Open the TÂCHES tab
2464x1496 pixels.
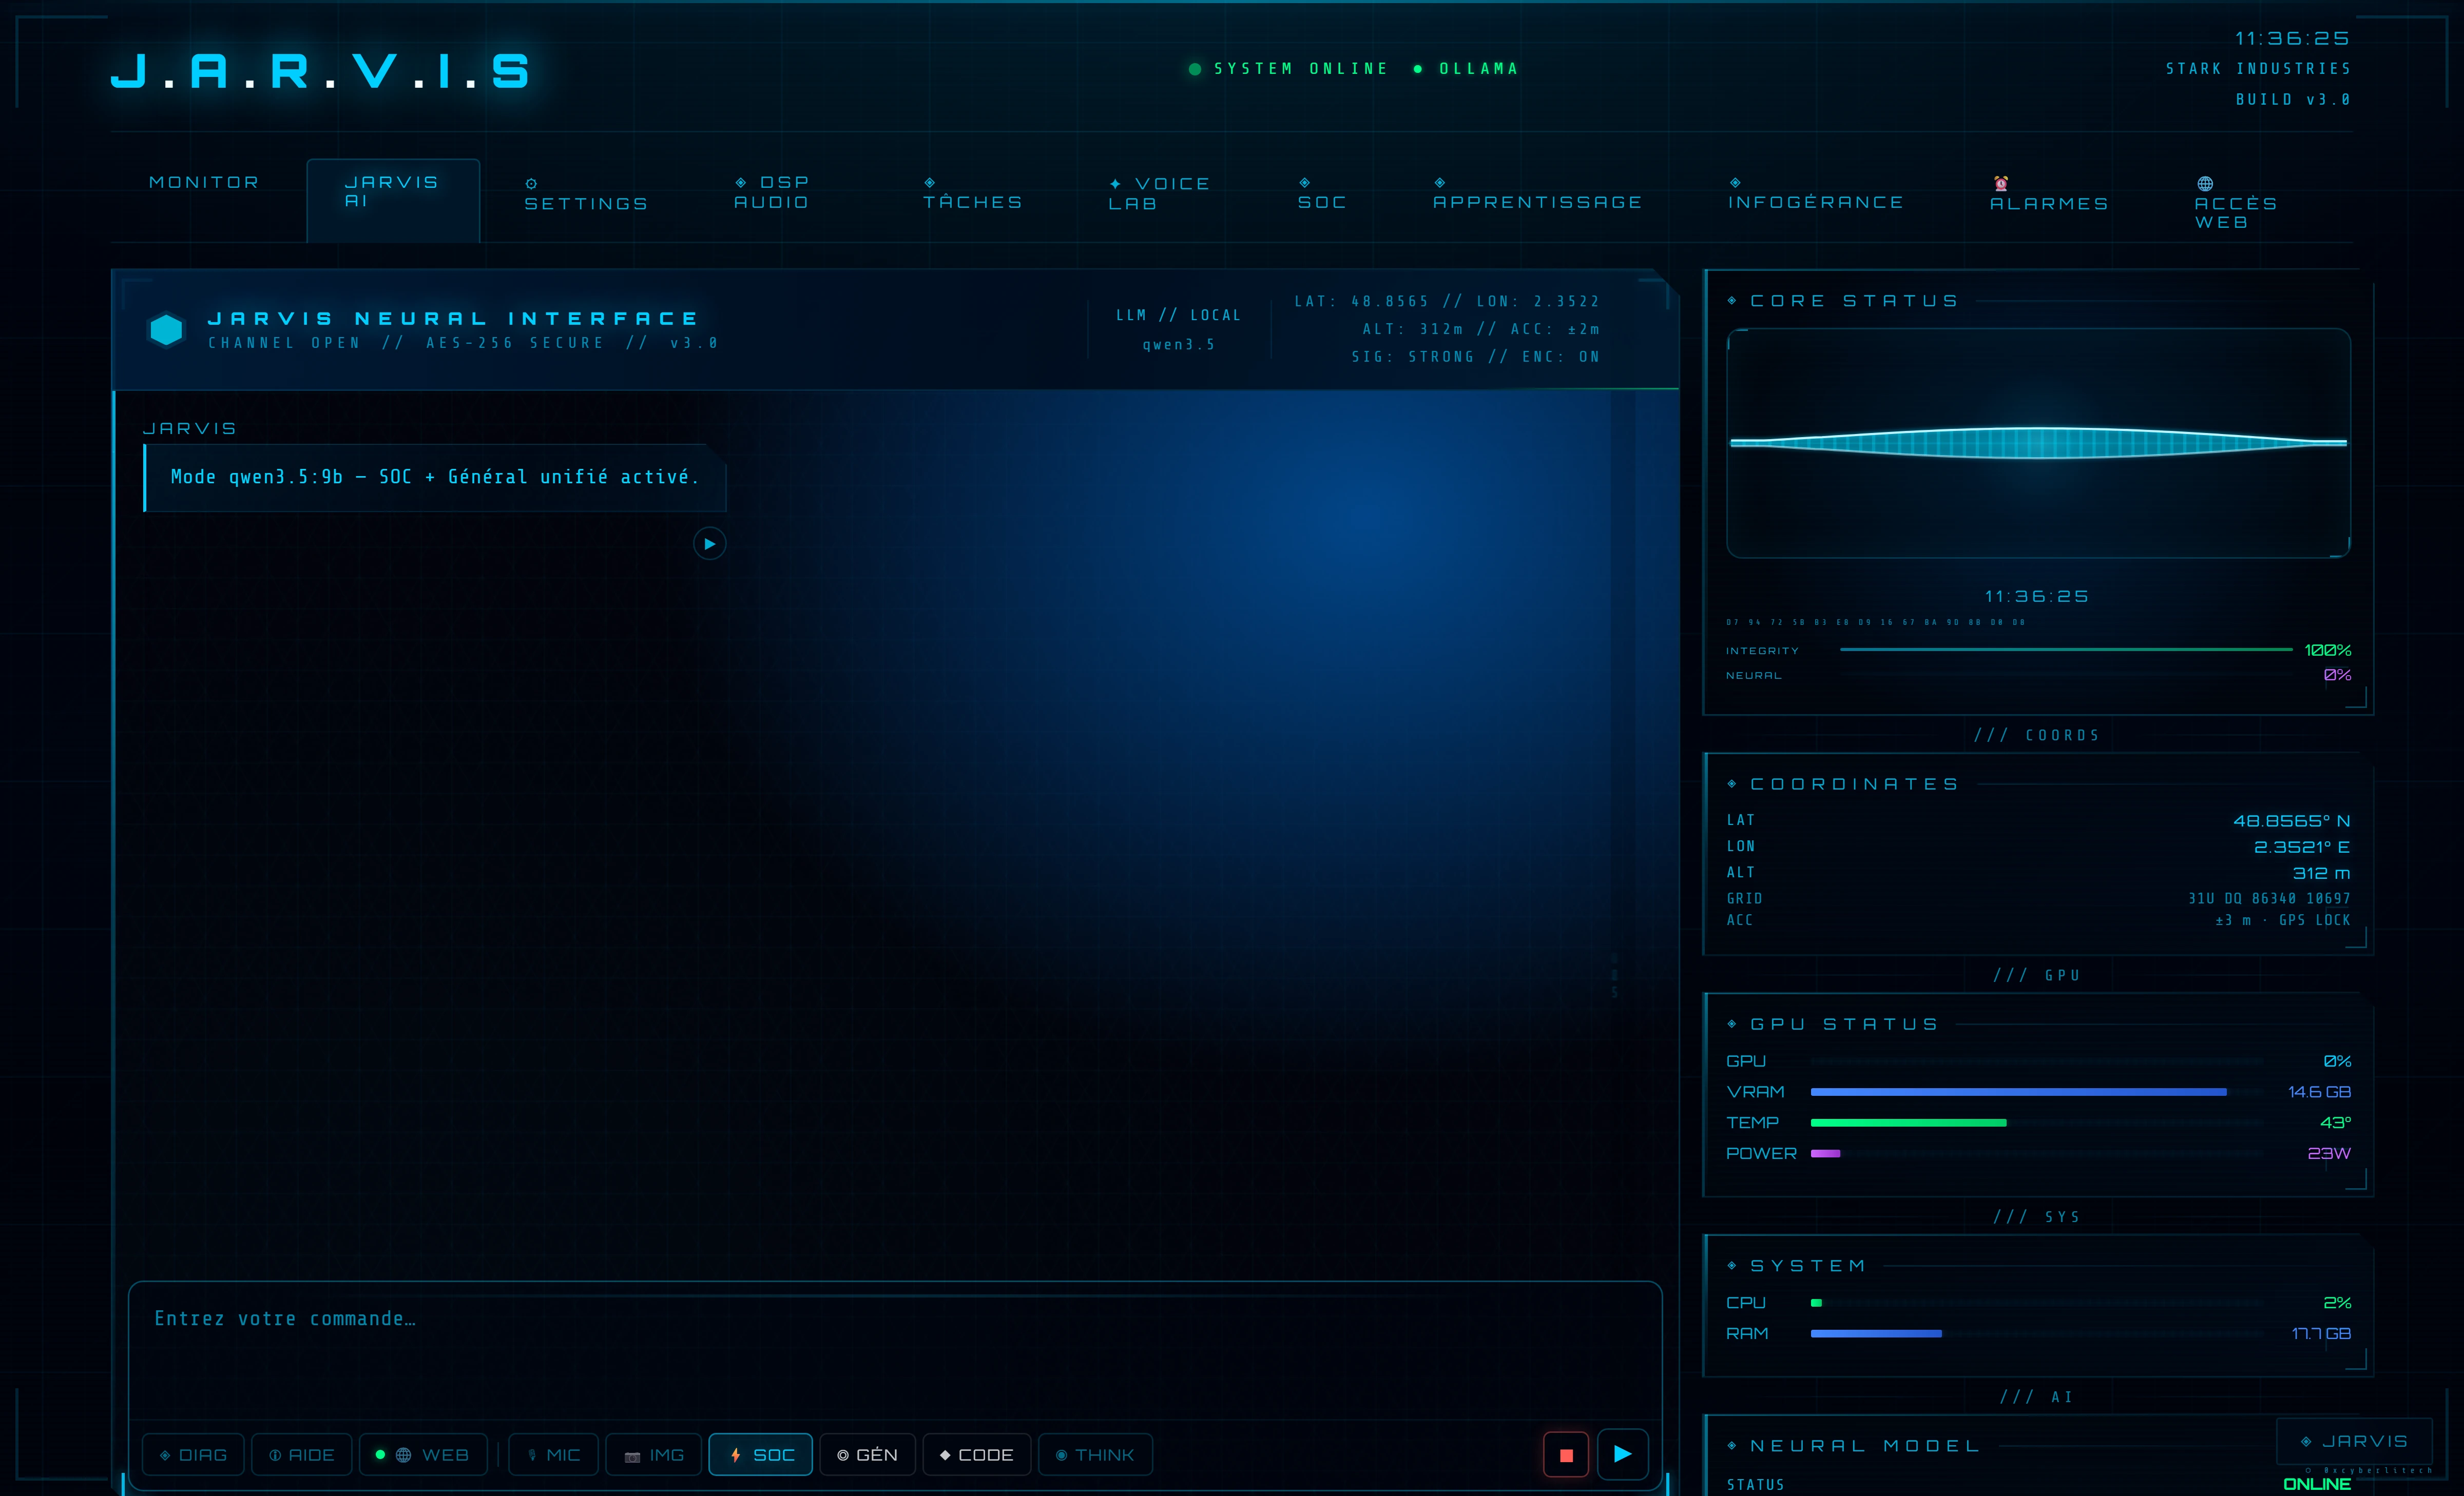[x=972, y=193]
